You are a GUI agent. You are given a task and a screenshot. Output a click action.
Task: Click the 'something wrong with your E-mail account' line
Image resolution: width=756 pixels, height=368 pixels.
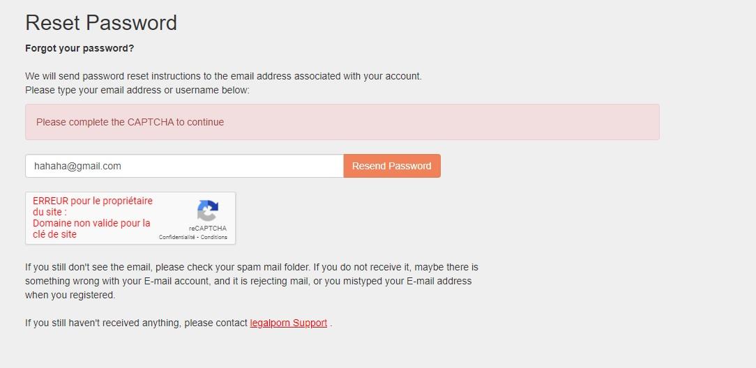tap(248, 281)
